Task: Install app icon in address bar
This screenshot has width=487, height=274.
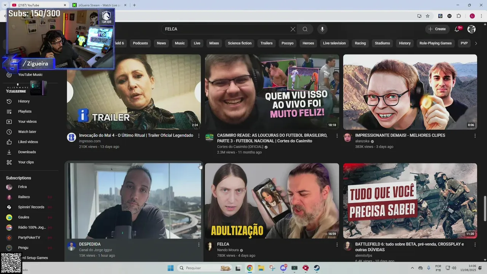Action: [419, 16]
